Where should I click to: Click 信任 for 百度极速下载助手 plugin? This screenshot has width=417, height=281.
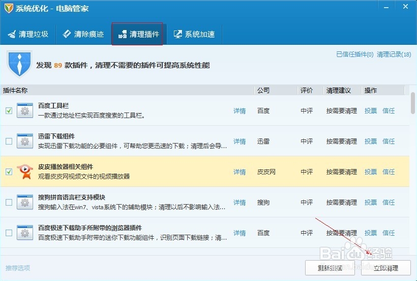click(x=389, y=233)
